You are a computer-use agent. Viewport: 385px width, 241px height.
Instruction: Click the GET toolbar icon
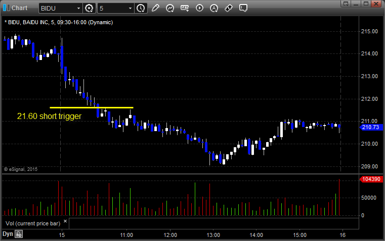(x=185, y=8)
